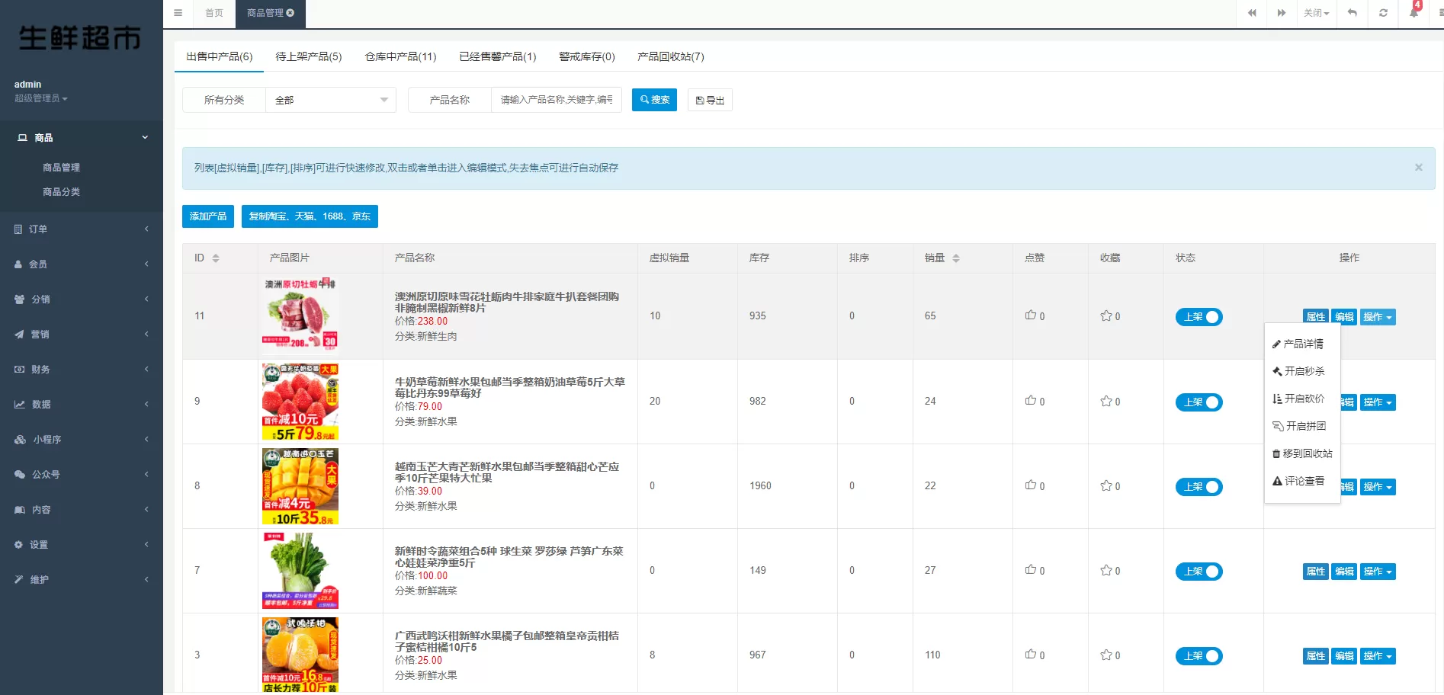
Task: Click the notification bell icon
Action: (x=1414, y=13)
